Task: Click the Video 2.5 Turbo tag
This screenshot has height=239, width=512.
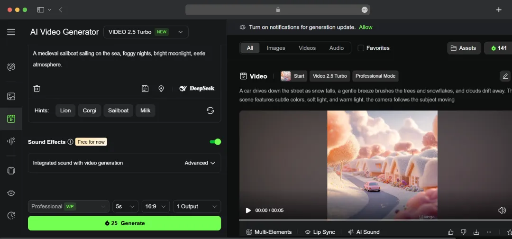Action: [330, 76]
